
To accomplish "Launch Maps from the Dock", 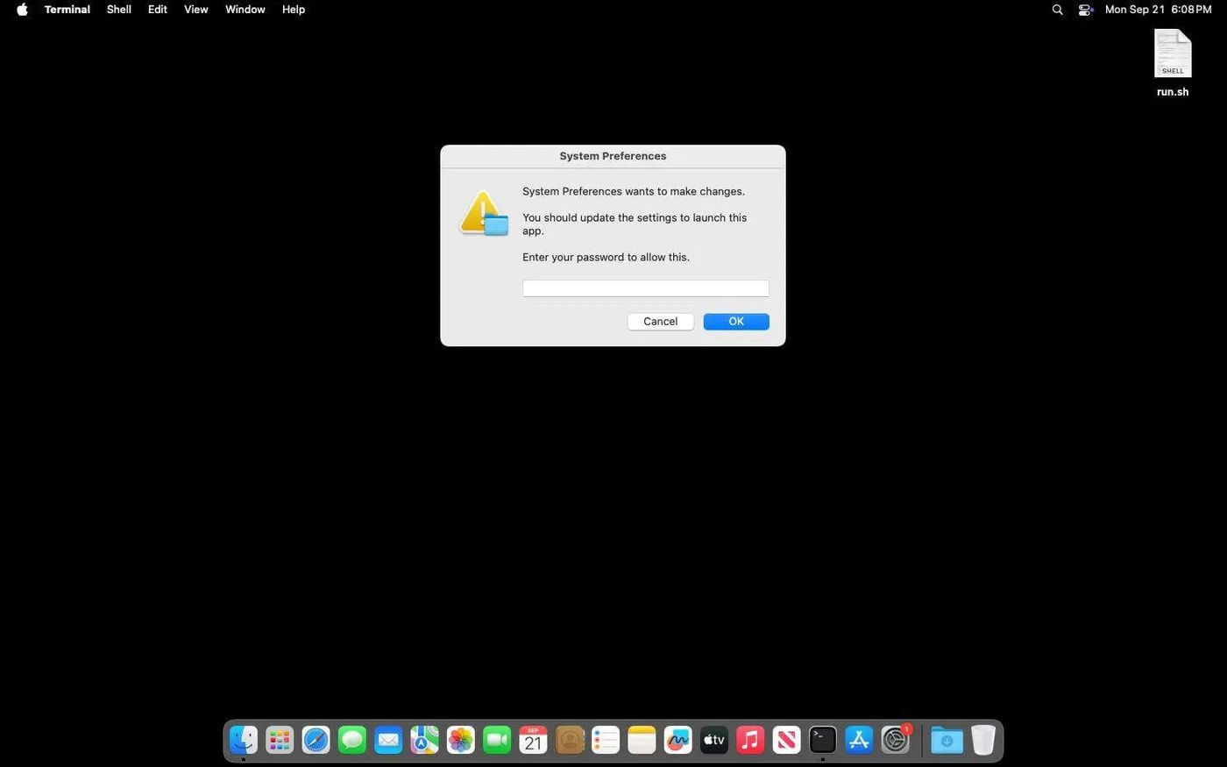I will click(424, 741).
